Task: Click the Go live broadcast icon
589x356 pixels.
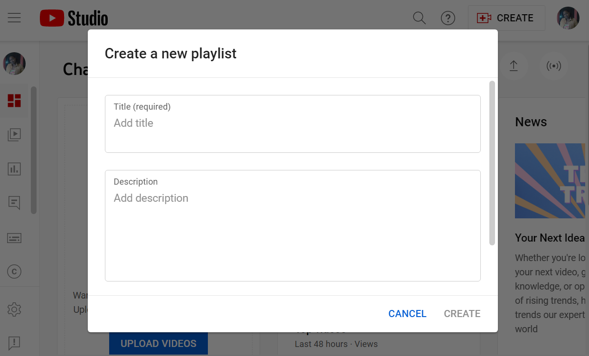Action: coord(553,66)
